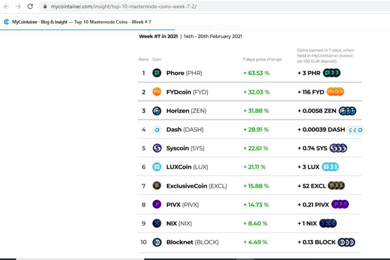Click the LUXCoin (LUX) coin name
Image resolution: width=390 pixels, height=260 pixels.
[187, 167]
